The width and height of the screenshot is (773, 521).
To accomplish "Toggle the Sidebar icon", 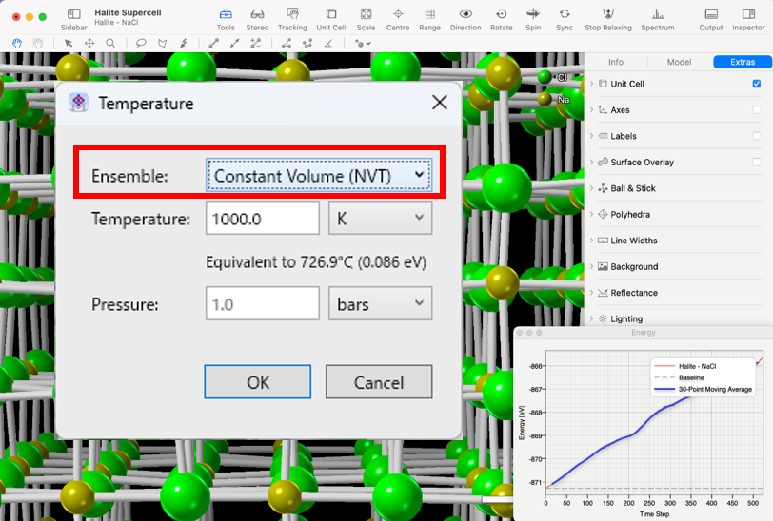I will click(x=73, y=14).
